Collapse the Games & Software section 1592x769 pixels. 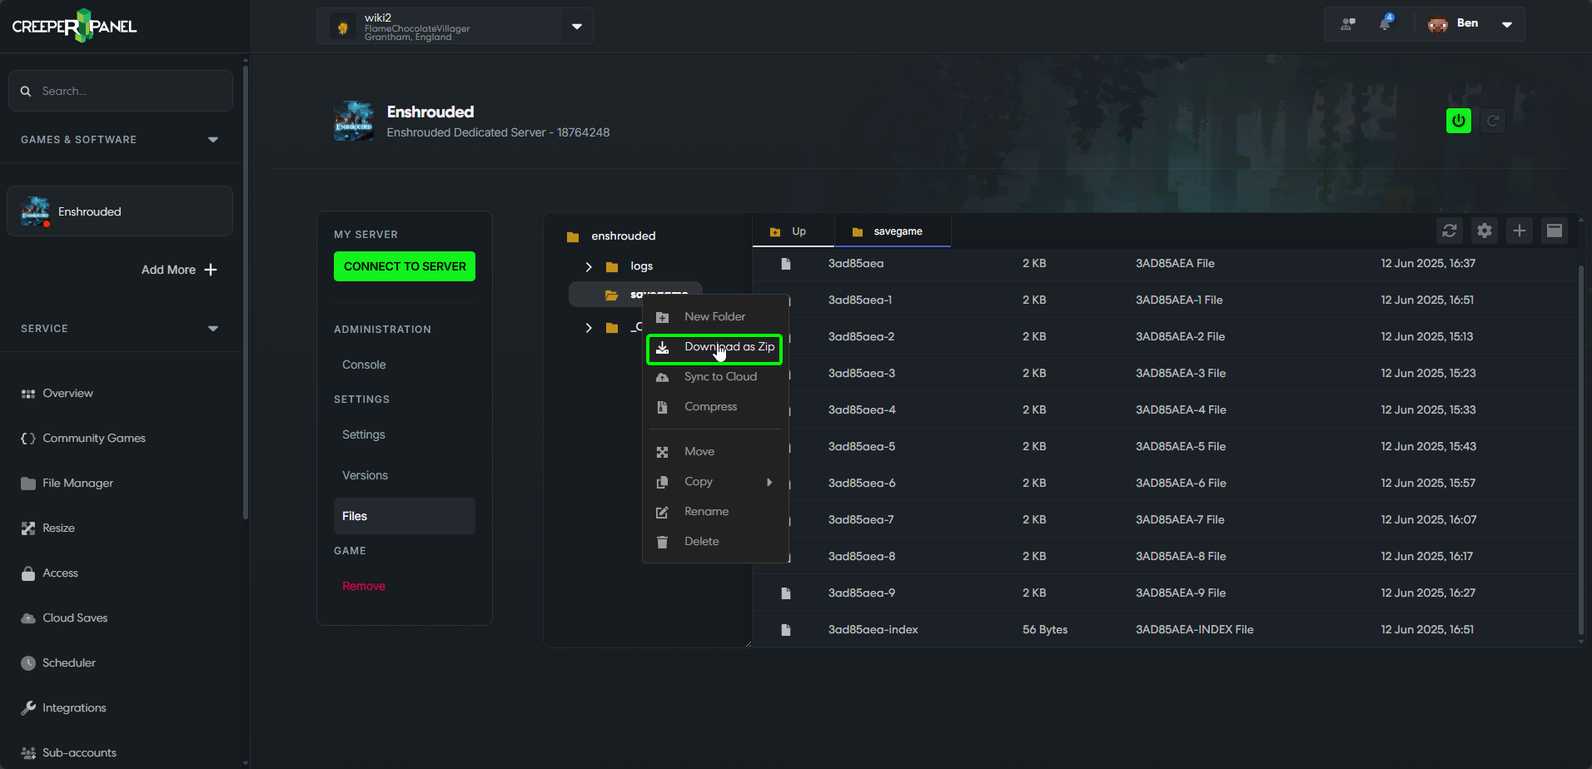point(213,140)
